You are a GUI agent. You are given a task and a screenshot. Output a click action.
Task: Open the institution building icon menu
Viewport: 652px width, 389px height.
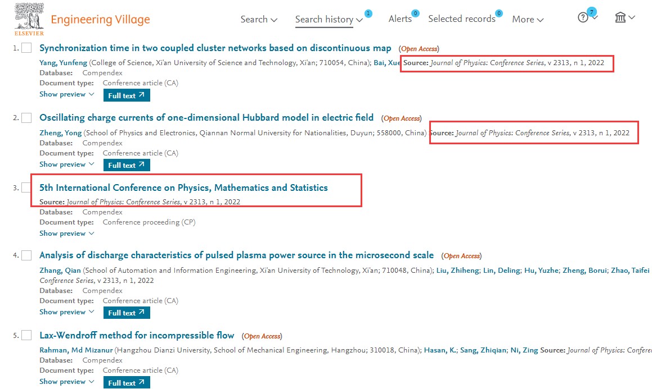pyautogui.click(x=620, y=17)
